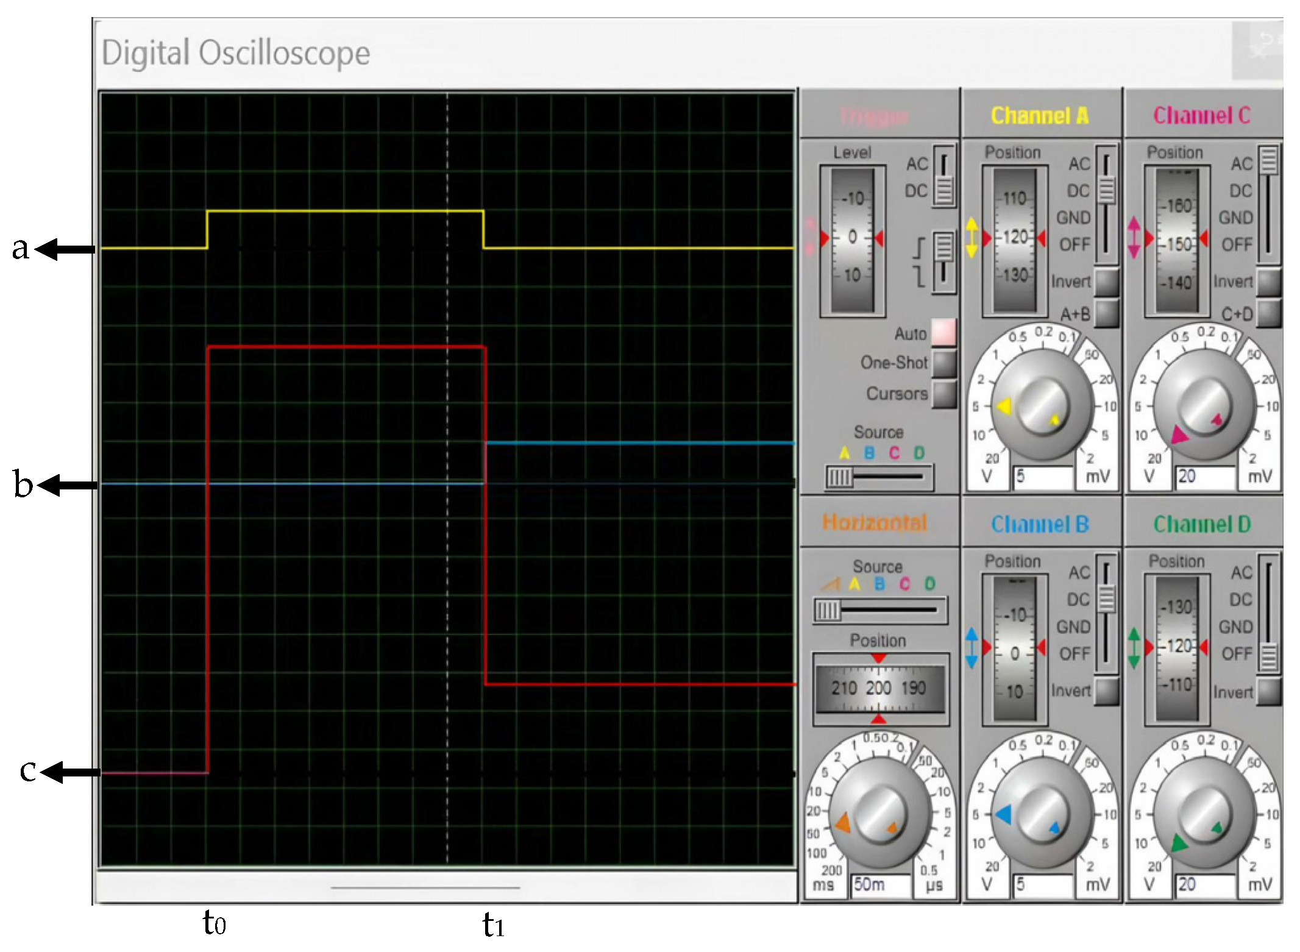Click the Horizontal Position dial

[879, 689]
